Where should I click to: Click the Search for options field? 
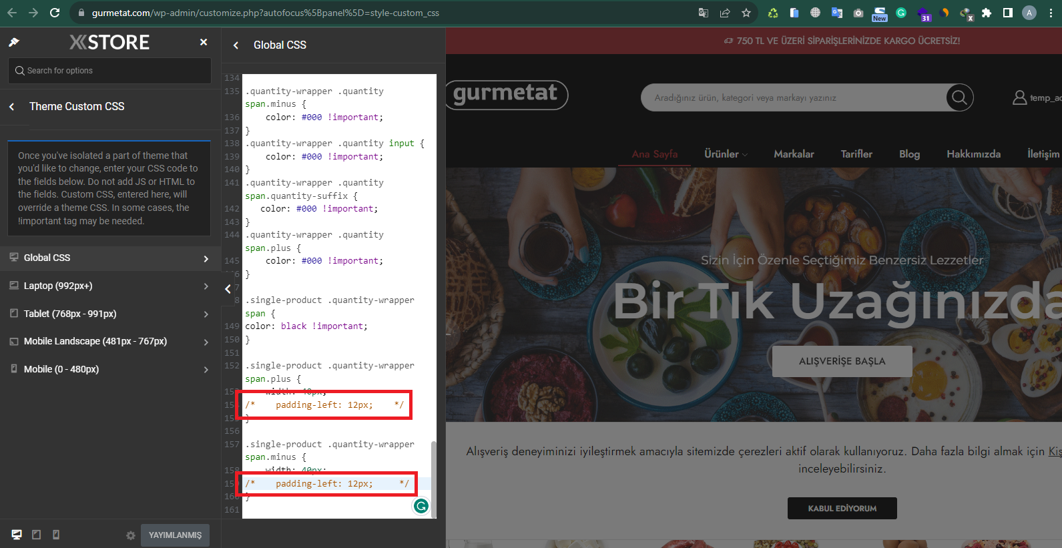point(109,71)
